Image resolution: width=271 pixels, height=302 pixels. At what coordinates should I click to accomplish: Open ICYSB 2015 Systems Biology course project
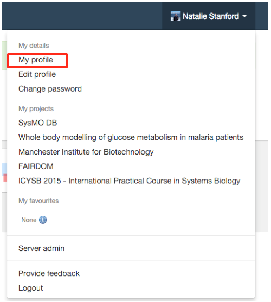(130, 181)
